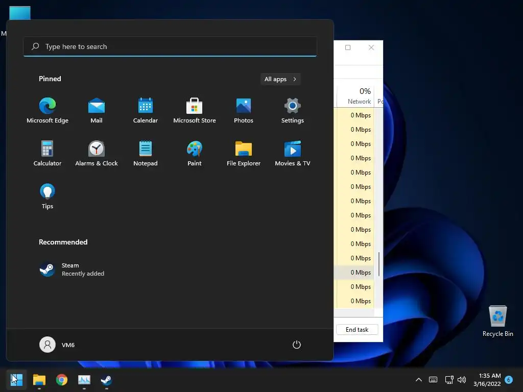Click the Recommended section heading
Viewport: 523px width, 392px height.
point(63,242)
